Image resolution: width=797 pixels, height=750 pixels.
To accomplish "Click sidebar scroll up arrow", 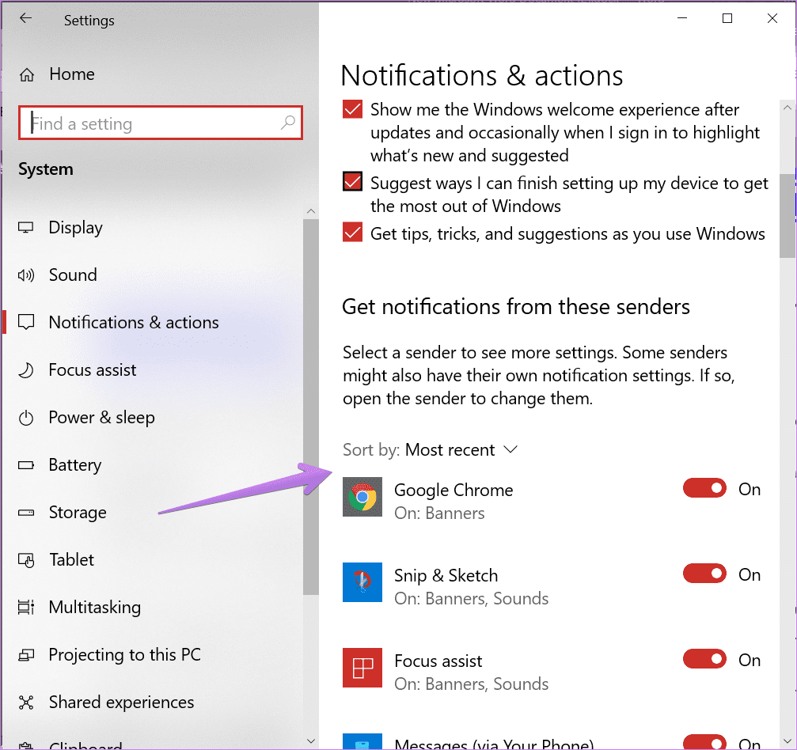I will [311, 211].
